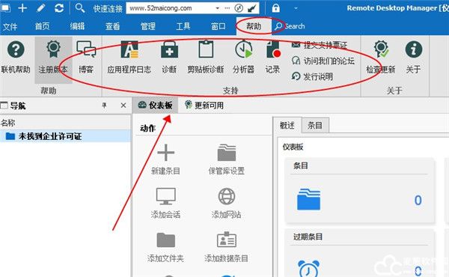Click 访问我们的论坛 forum link

click(323, 61)
